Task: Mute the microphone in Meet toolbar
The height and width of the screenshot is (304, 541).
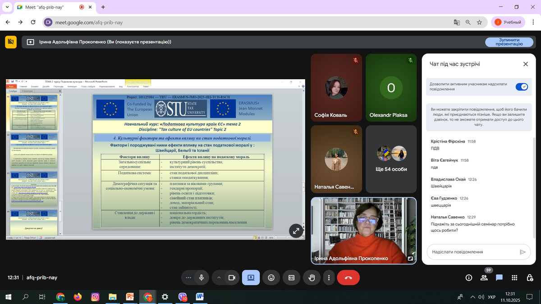Action: click(202, 278)
